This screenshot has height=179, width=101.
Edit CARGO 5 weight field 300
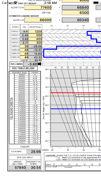click(35, 43)
